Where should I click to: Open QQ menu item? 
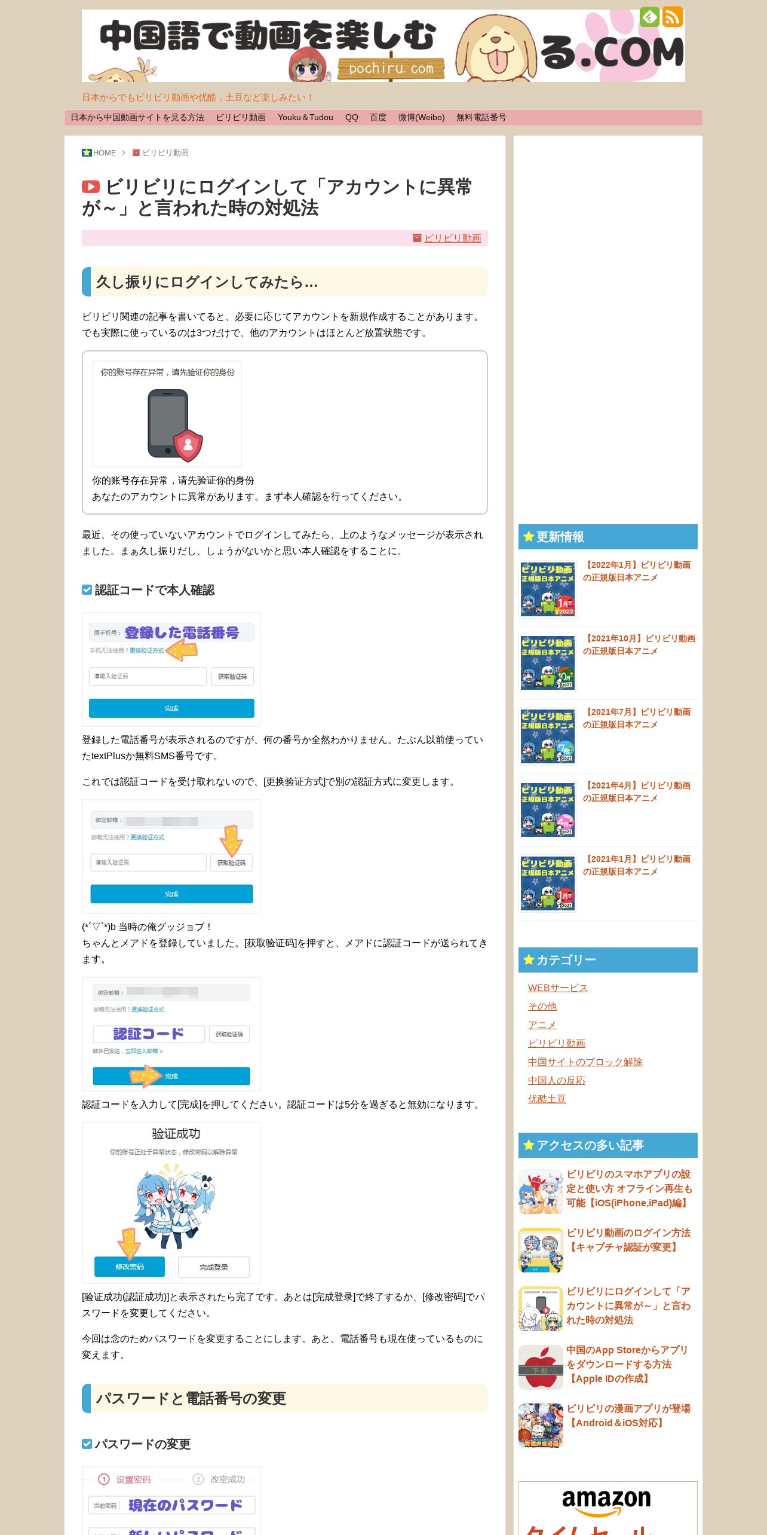pyautogui.click(x=352, y=118)
